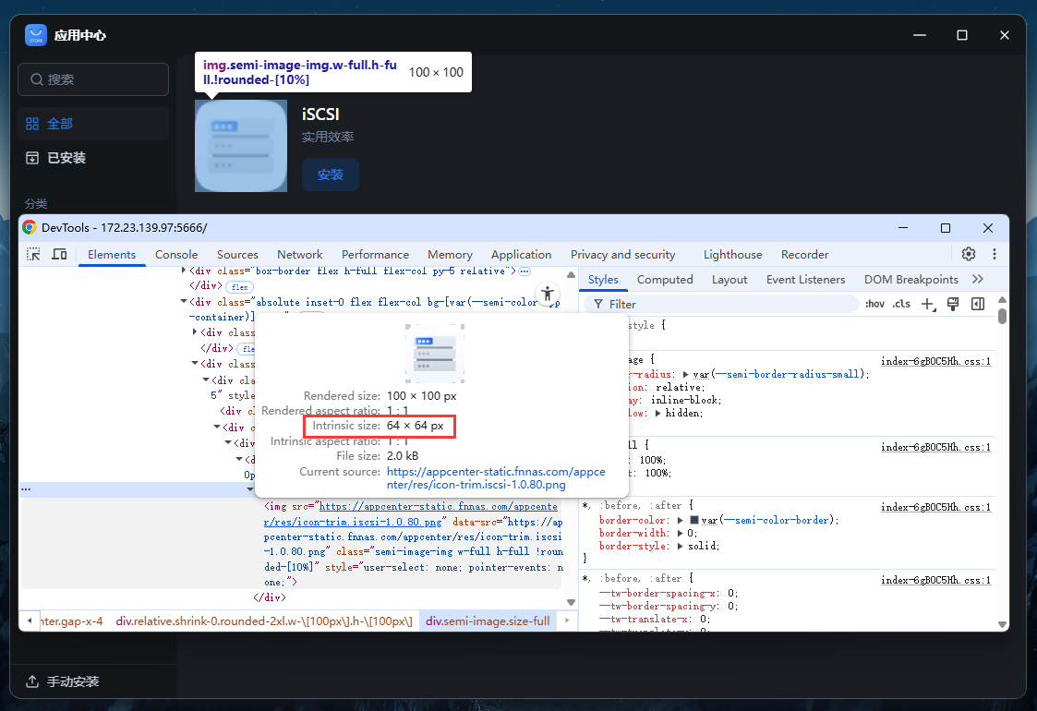Screen dimensions: 1037x711
Task: Install the iSCSI app
Action: pyautogui.click(x=330, y=175)
